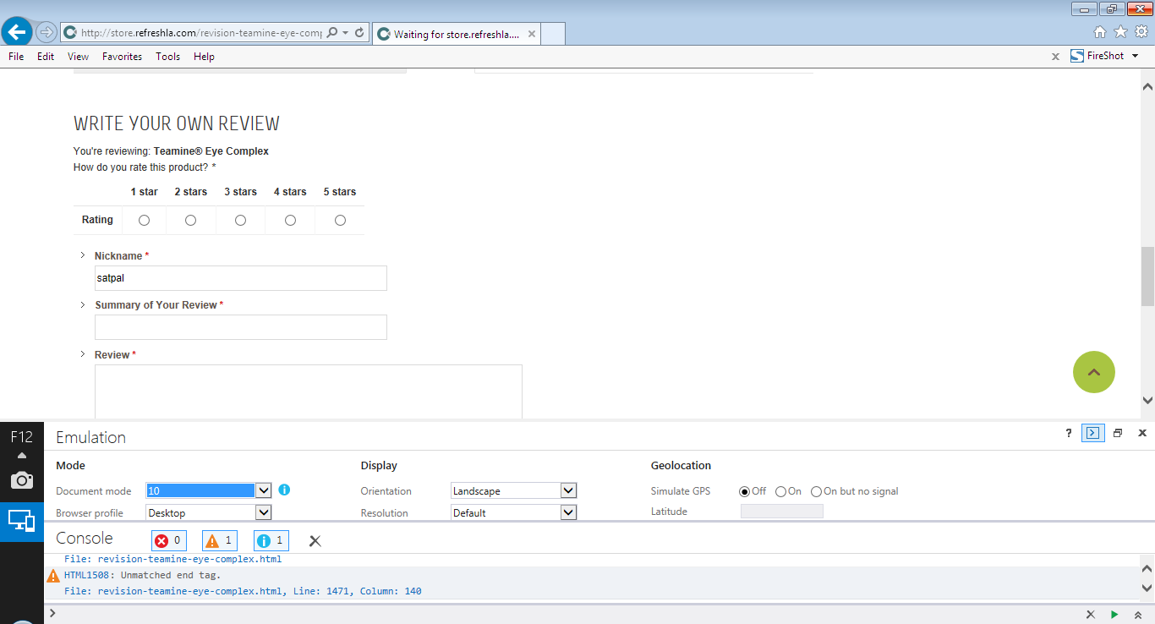Screen dimensions: 1155x624
Task: Open the camera tool in F12 sidebar
Action: 22,480
